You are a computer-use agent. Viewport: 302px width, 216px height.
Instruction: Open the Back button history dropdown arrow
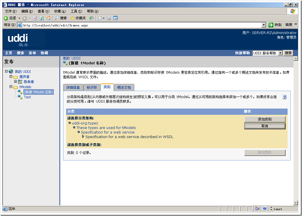pyautogui.click(x=19, y=18)
